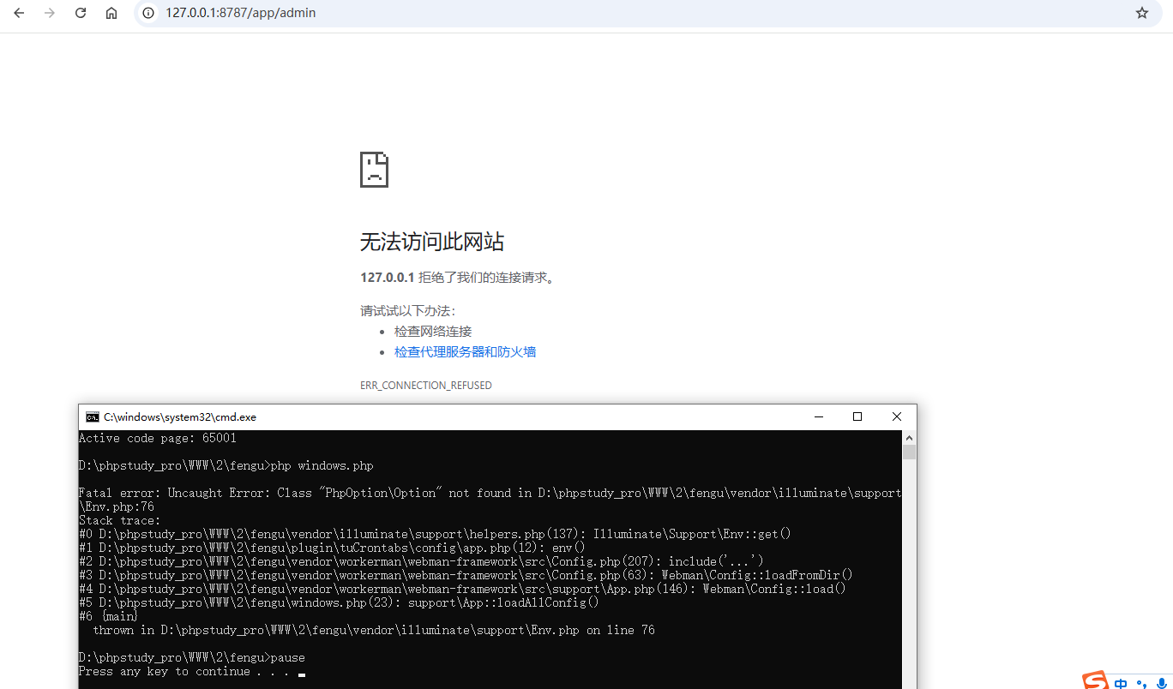The image size is (1173, 689).
Task: Click stack trace line #0 helpers.php
Action: click(435, 534)
